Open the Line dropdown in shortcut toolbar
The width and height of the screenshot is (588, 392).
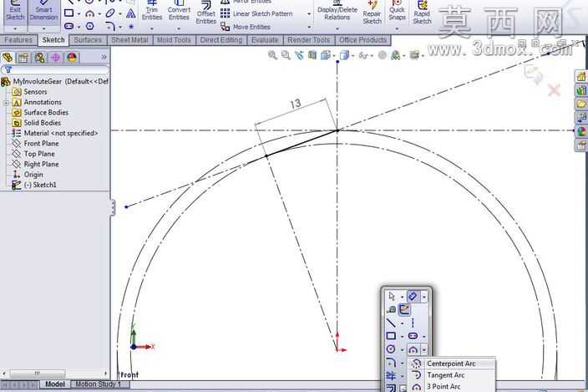402,323
